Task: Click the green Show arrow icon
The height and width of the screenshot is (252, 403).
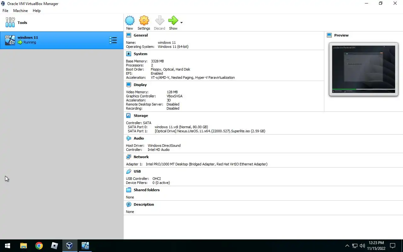Action: 173,21
